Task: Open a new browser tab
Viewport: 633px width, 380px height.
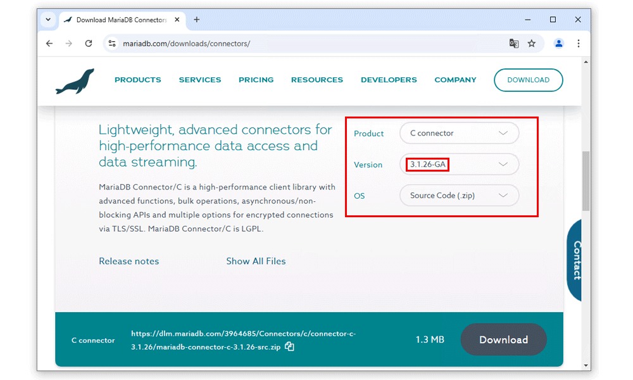Action: (x=197, y=20)
